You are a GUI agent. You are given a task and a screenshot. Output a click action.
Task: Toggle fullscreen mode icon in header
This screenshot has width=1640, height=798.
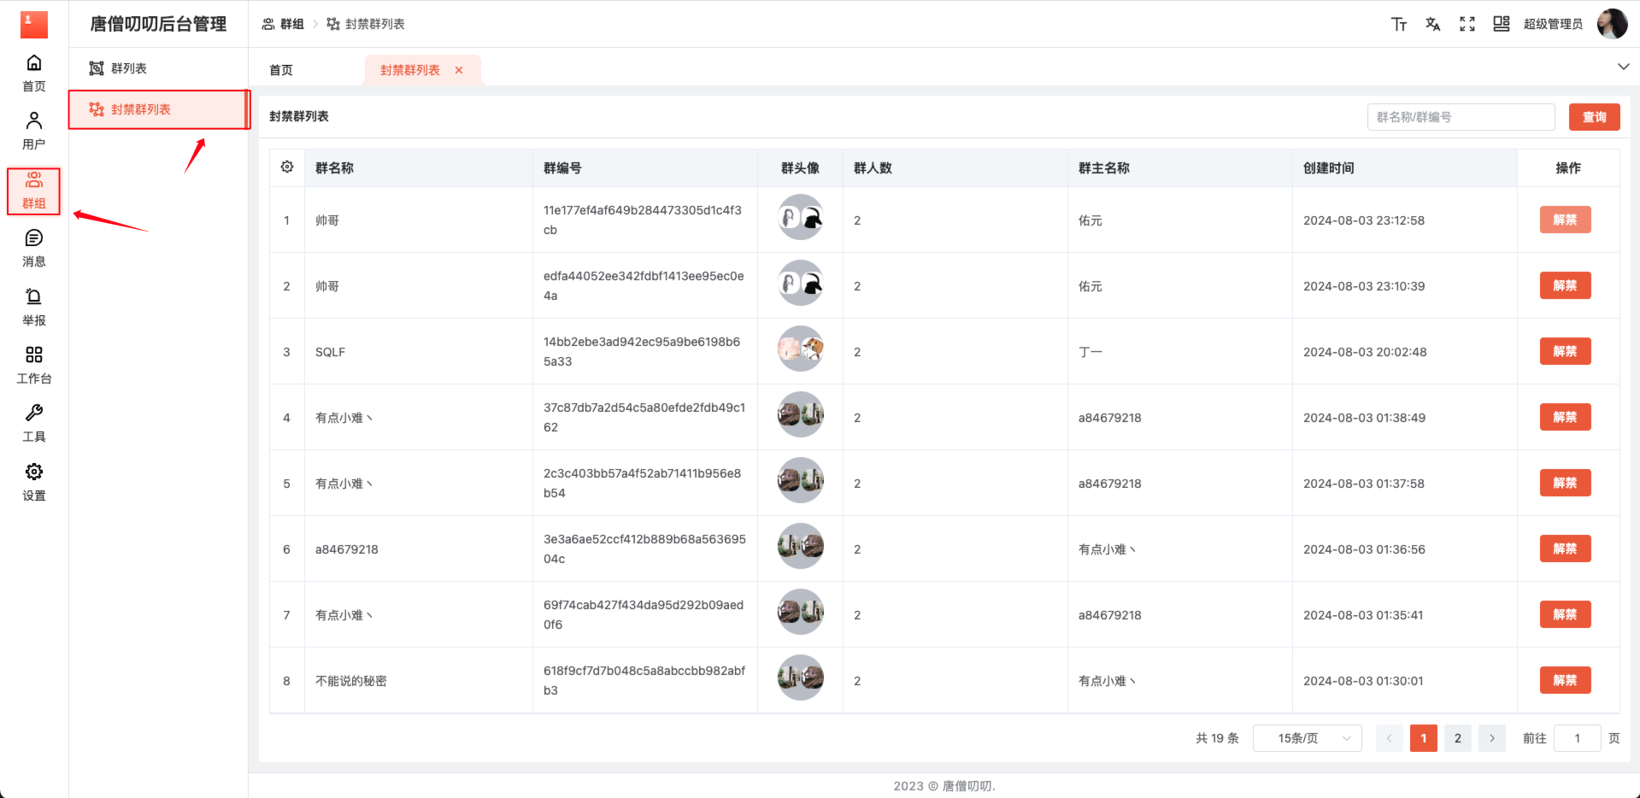pyautogui.click(x=1467, y=24)
